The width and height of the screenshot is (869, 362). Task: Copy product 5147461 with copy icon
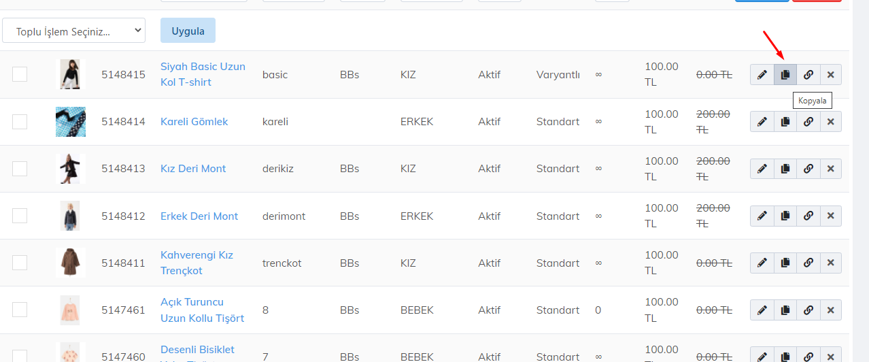pos(785,310)
